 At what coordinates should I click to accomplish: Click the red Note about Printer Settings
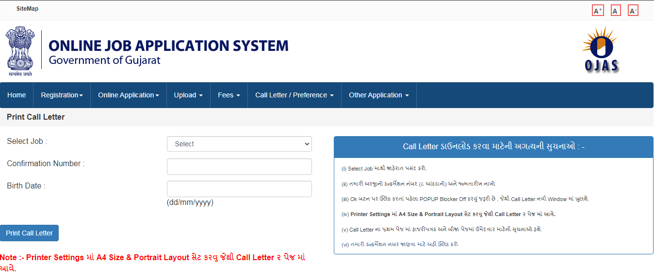(x=153, y=263)
